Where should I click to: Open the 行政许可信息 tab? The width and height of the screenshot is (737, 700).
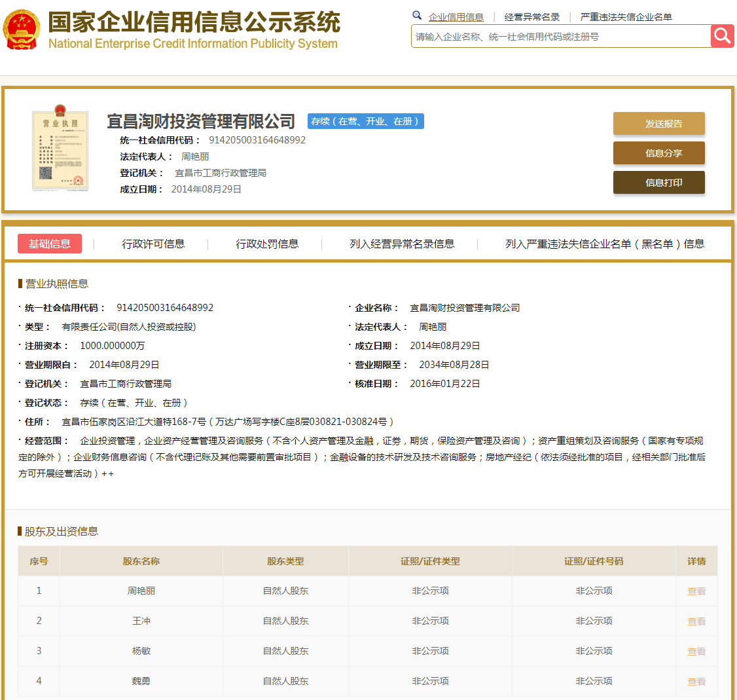coord(153,244)
